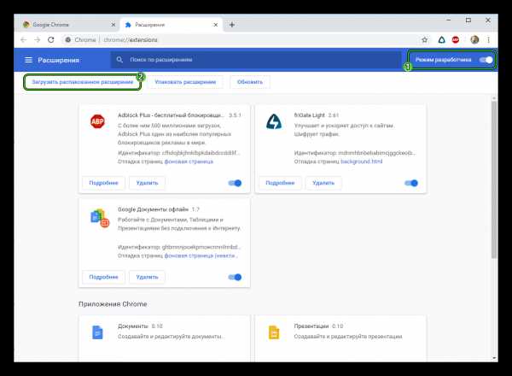This screenshot has width=512, height=376.
Task: Disable the friGate Light extension toggle
Action: (x=411, y=183)
